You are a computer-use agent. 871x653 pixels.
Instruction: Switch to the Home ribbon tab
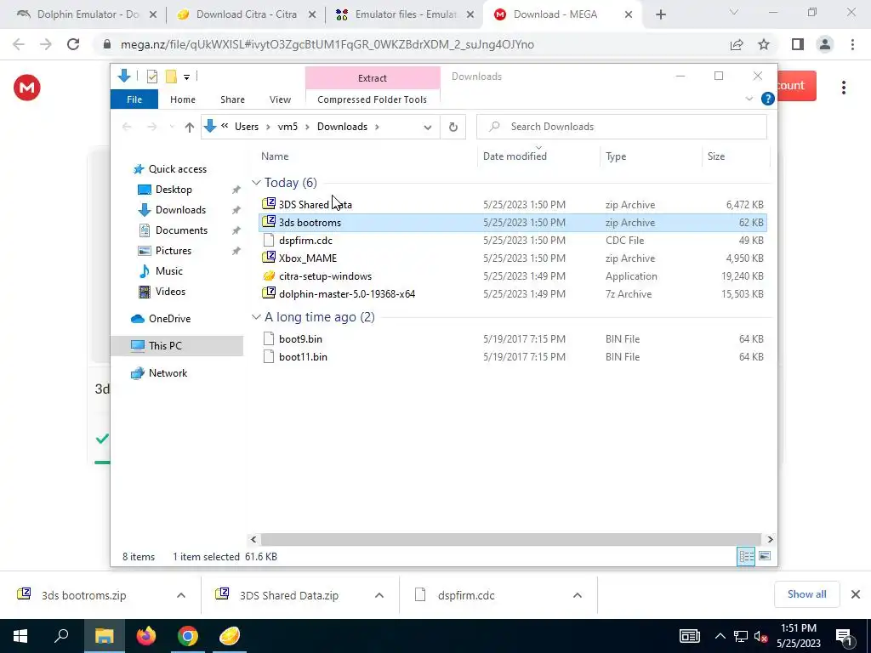pos(183,99)
